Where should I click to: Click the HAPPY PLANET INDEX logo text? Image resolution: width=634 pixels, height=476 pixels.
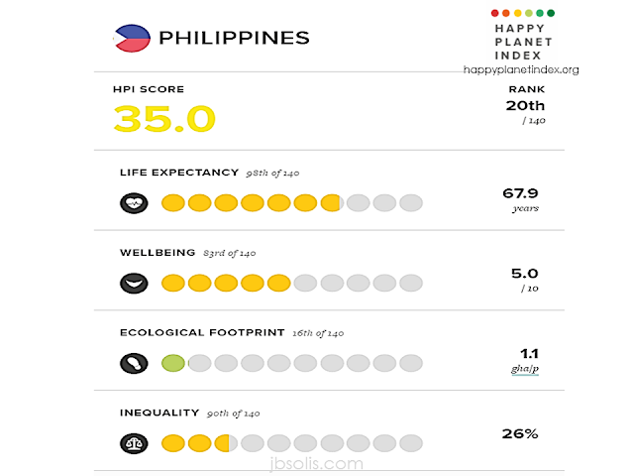point(523,43)
